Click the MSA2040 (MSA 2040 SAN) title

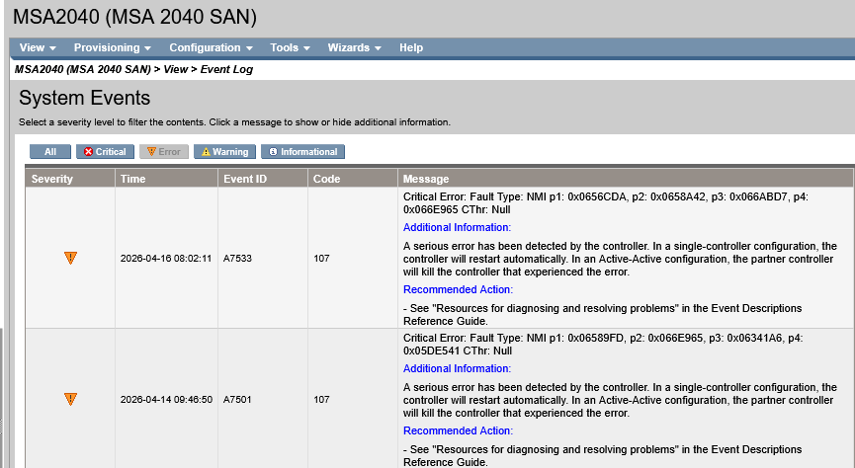134,17
